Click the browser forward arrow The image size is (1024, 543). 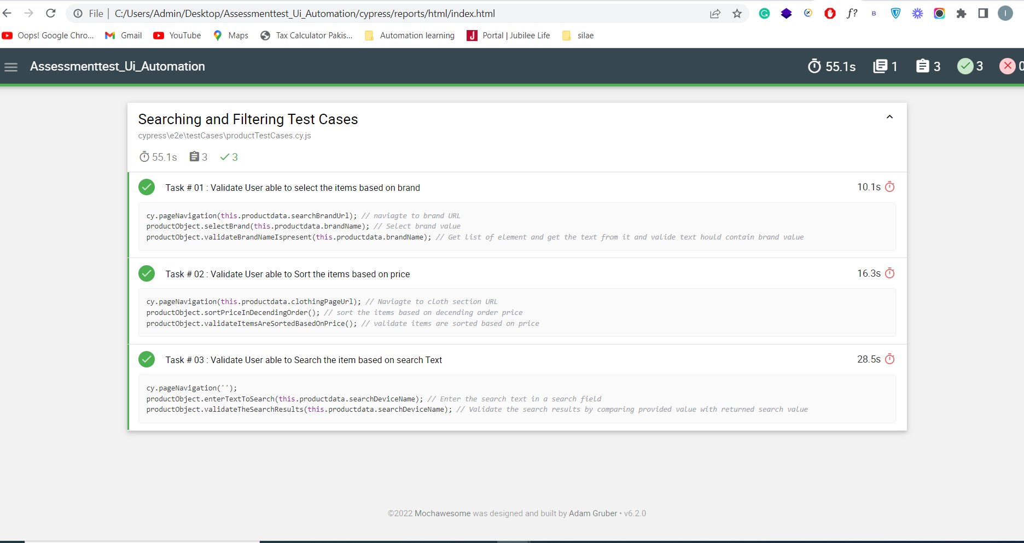(x=29, y=13)
